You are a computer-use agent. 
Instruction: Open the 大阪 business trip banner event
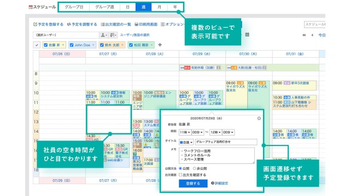(247, 68)
